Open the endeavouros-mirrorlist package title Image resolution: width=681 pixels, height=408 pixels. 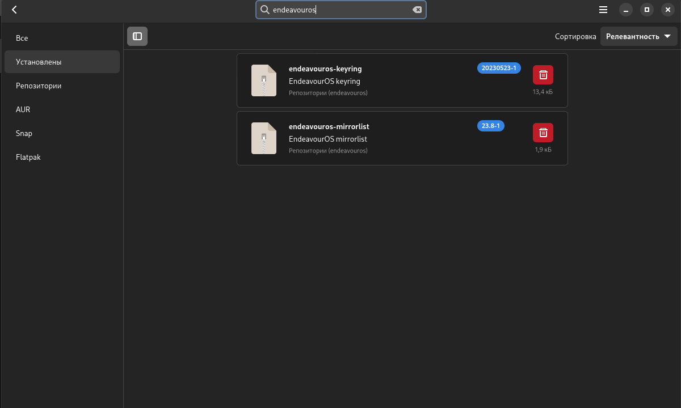coord(329,126)
